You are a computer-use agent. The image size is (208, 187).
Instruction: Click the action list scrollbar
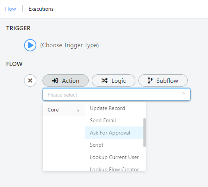pos(145,133)
